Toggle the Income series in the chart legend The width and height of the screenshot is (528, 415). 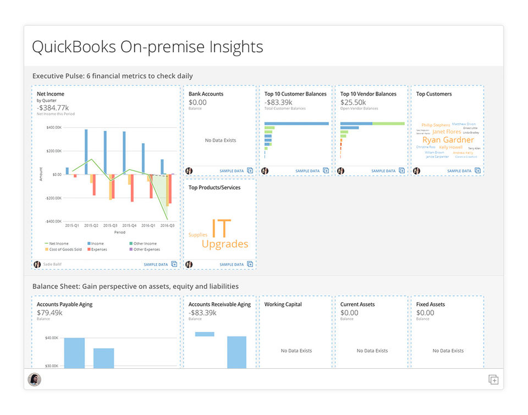pyautogui.click(x=96, y=243)
